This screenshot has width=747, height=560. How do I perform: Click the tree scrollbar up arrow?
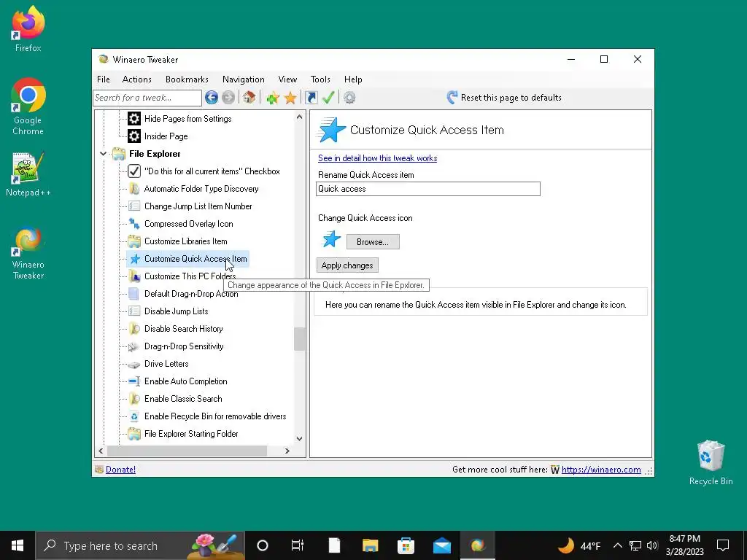coord(299,117)
